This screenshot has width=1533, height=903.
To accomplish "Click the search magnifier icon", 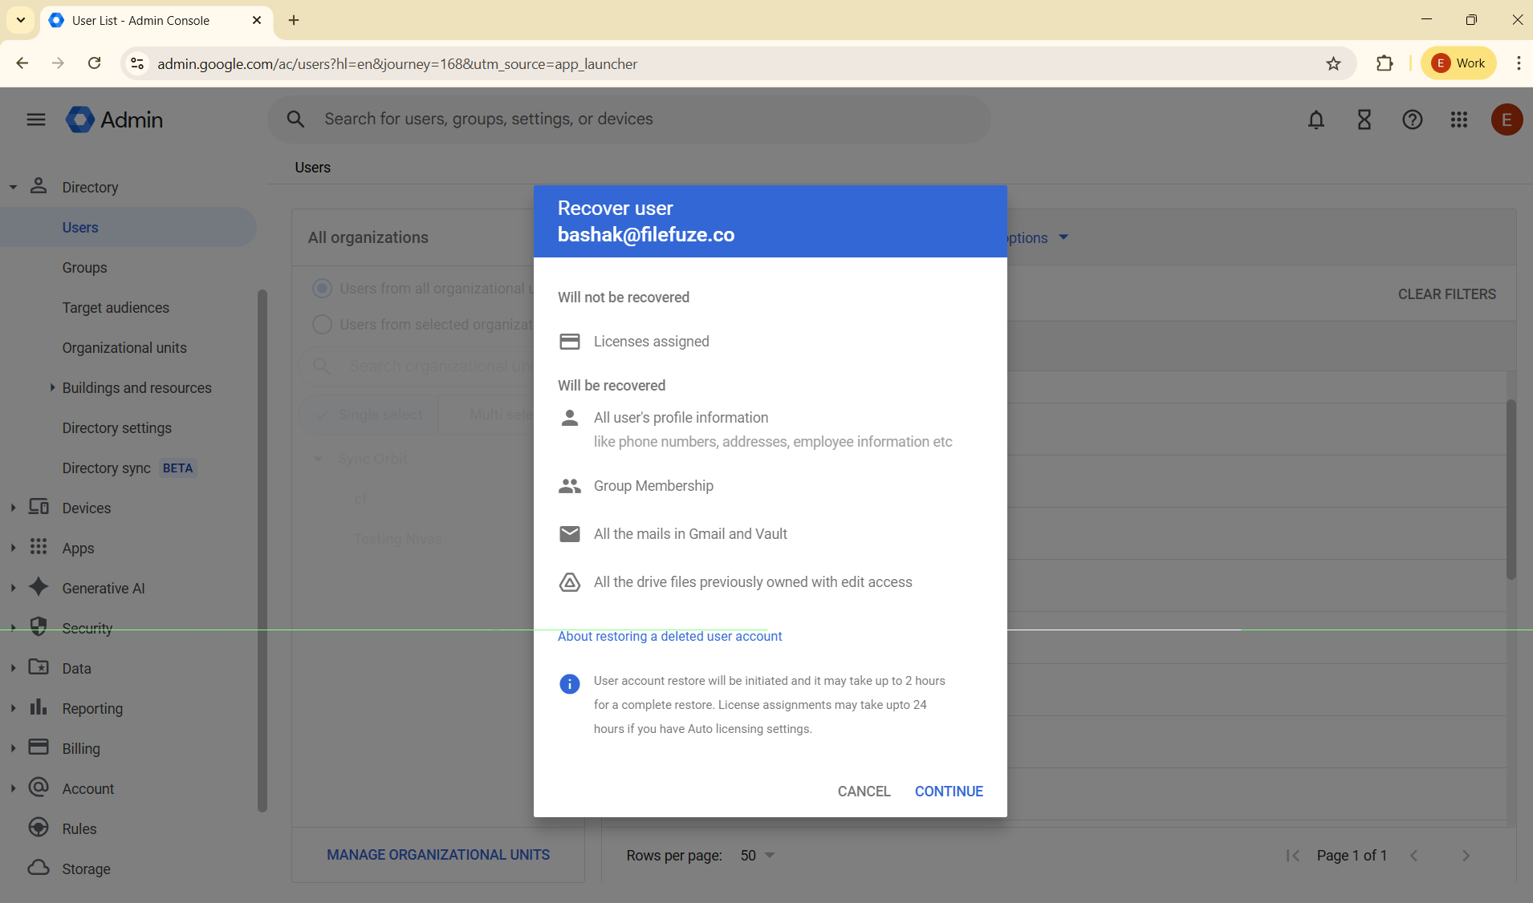I will pos(296,119).
